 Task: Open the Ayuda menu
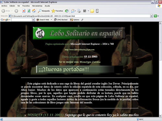[47, 6]
